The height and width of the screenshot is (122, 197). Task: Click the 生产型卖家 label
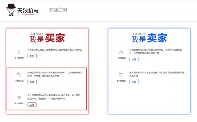tap(121, 81)
